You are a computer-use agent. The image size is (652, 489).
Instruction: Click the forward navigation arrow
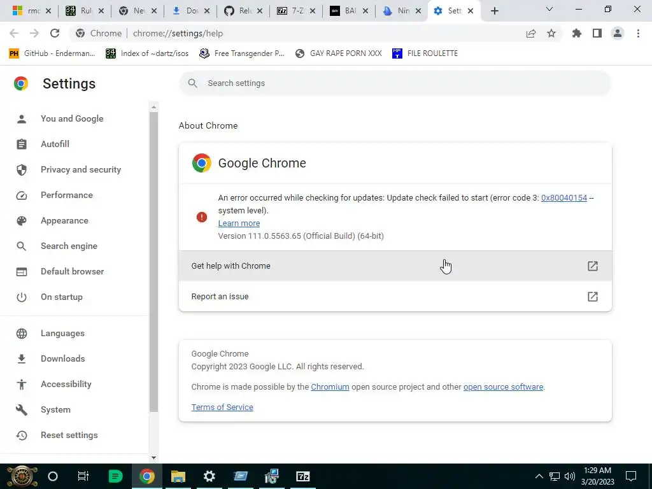coord(34,33)
